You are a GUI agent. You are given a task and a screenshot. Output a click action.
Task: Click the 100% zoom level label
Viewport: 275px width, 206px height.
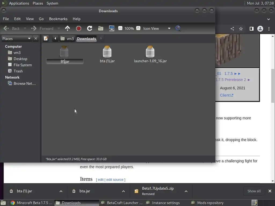click(x=129, y=28)
